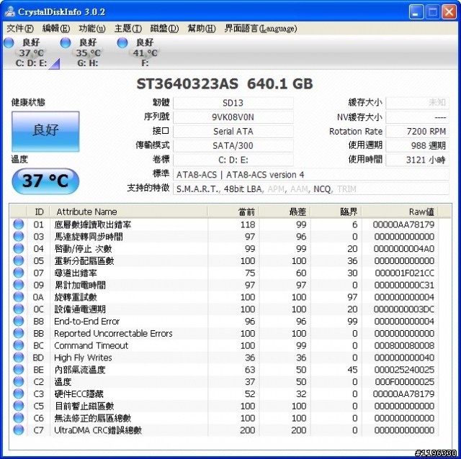The height and width of the screenshot is (459, 461).
Task: Open the 主題(T) menu
Action: tap(128, 29)
